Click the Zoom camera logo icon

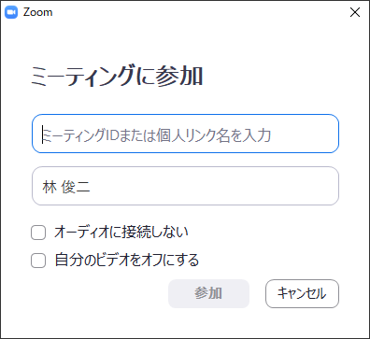[x=11, y=12]
